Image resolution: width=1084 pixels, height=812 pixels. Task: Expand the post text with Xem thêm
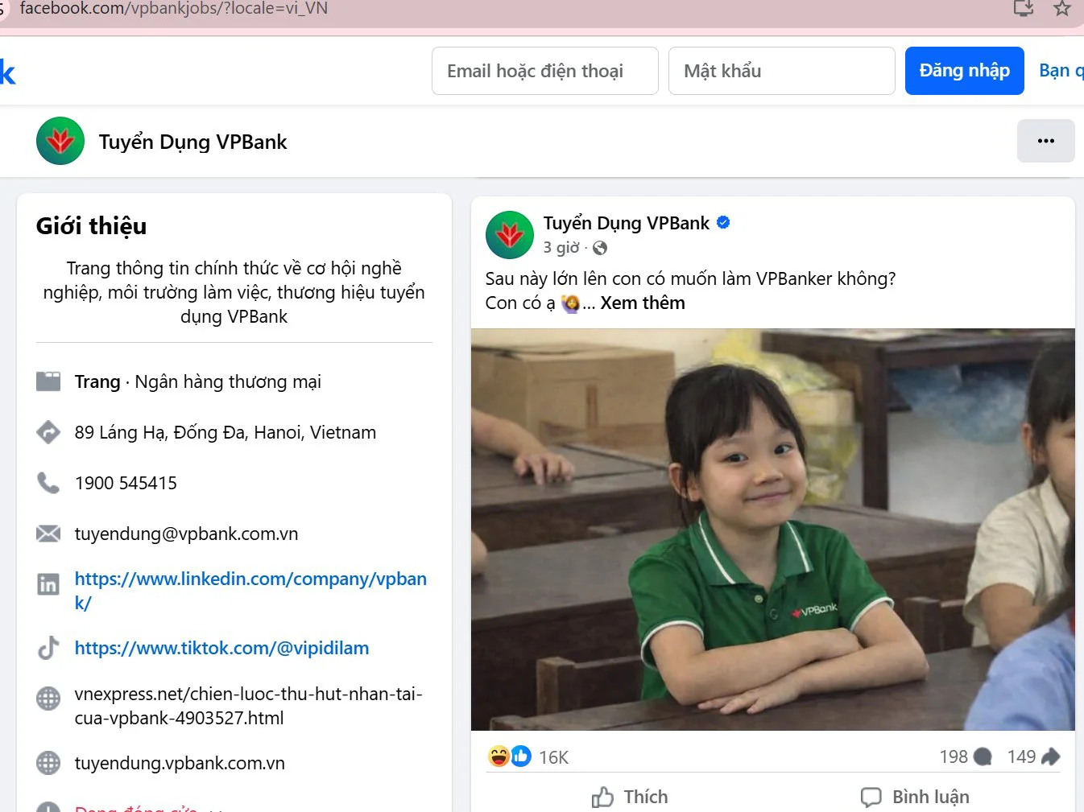tap(642, 303)
